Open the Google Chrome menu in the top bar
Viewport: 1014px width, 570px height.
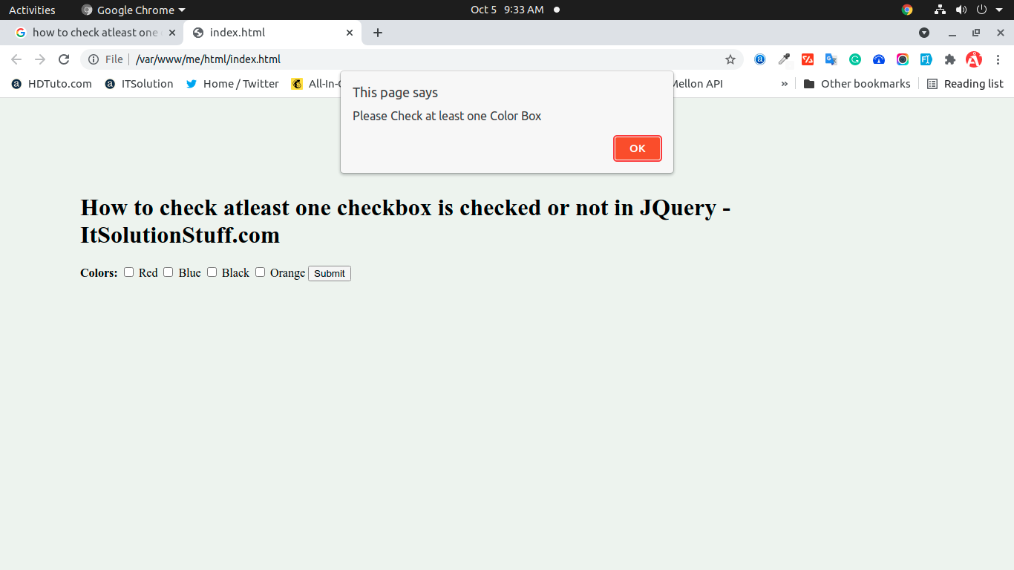point(132,10)
